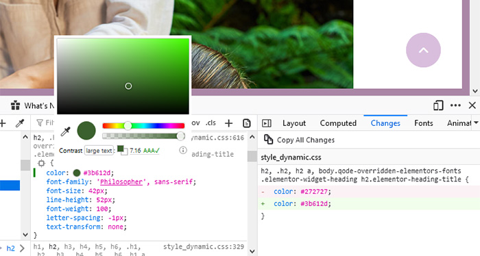The height and width of the screenshot is (256, 480).
Task: Click the added color #3b612d line in Changes
Action: [x=369, y=204]
